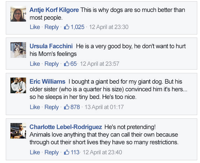
Task: Visit Eric Williams' profile name link
Action: (47, 81)
